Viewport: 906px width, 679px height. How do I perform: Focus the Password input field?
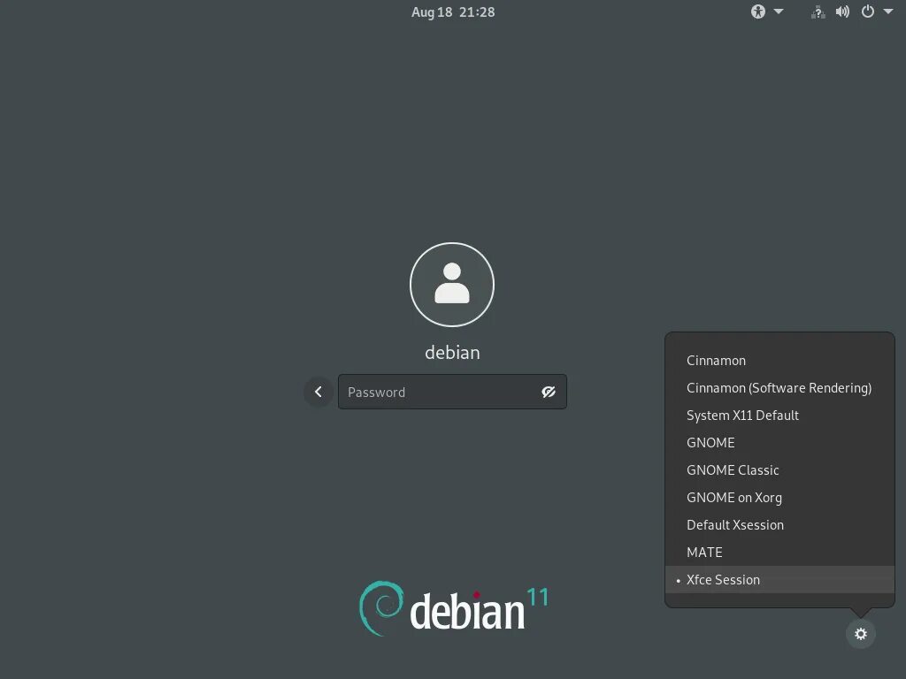coord(452,392)
